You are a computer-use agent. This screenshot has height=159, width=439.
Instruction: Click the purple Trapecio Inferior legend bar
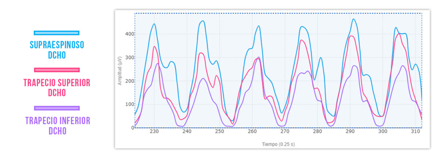click(56, 108)
